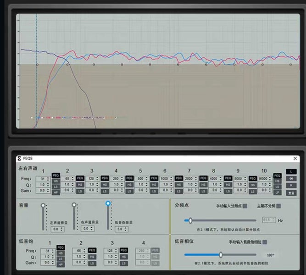Click stepper arrows of 低音炮音量 value
Image resolution: width=306 pixels, height=275 pixels.
[x=126, y=229]
